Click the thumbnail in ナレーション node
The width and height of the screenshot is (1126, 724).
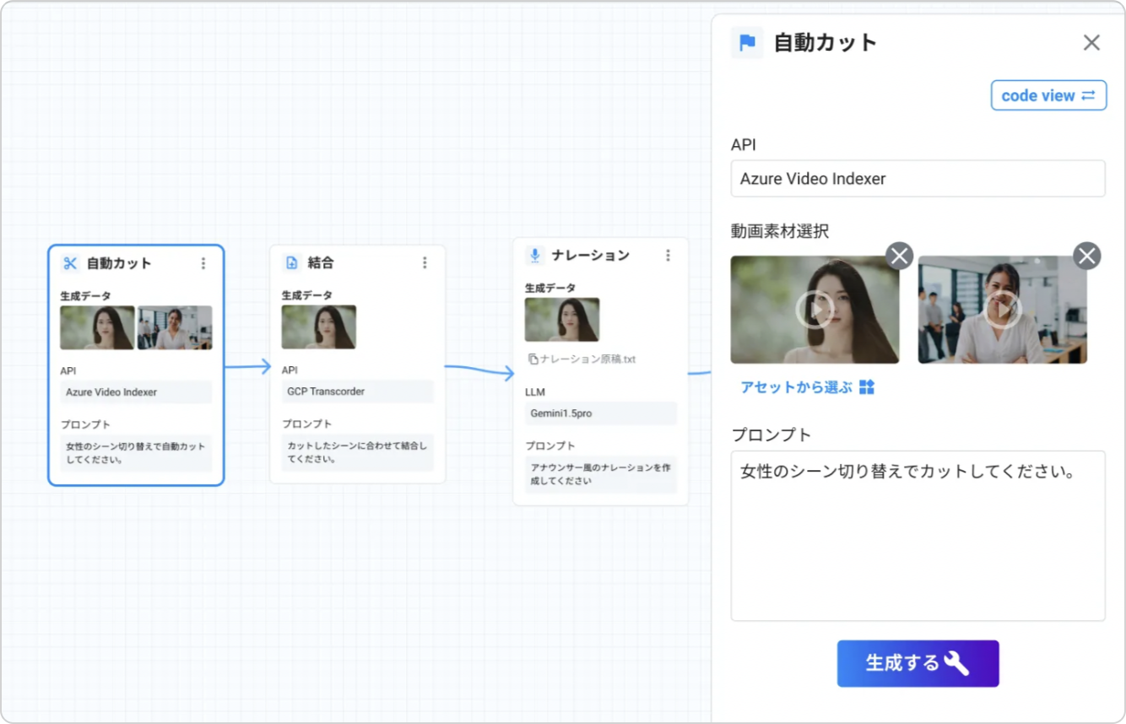tap(562, 320)
